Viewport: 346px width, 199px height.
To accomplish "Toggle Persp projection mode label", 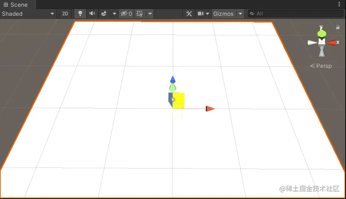I will point(321,66).
